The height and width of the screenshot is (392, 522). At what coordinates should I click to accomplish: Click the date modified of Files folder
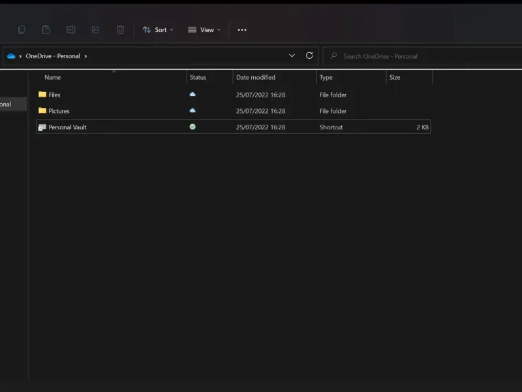pos(260,95)
